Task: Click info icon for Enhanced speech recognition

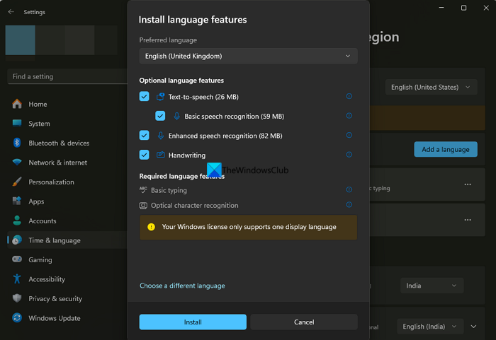Action: click(x=349, y=136)
